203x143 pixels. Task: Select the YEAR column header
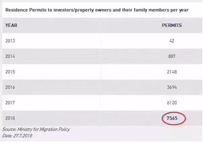(x=11, y=25)
